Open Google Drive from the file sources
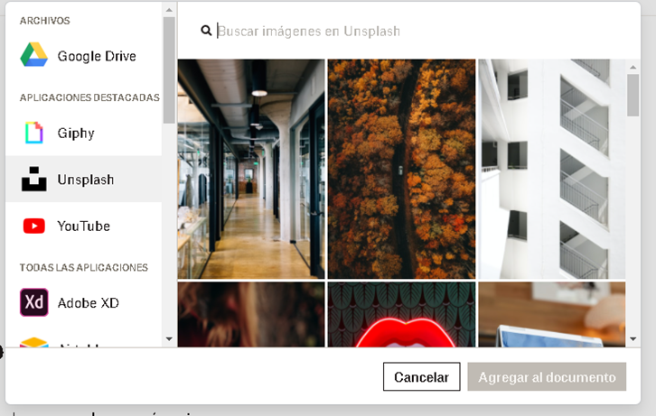The width and height of the screenshot is (656, 416). pyautogui.click(x=84, y=55)
